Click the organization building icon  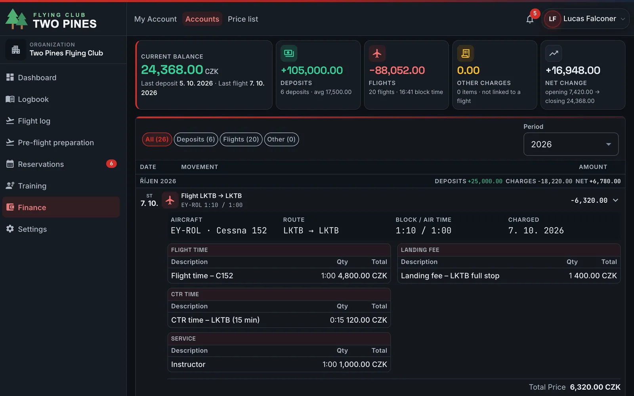tap(16, 49)
